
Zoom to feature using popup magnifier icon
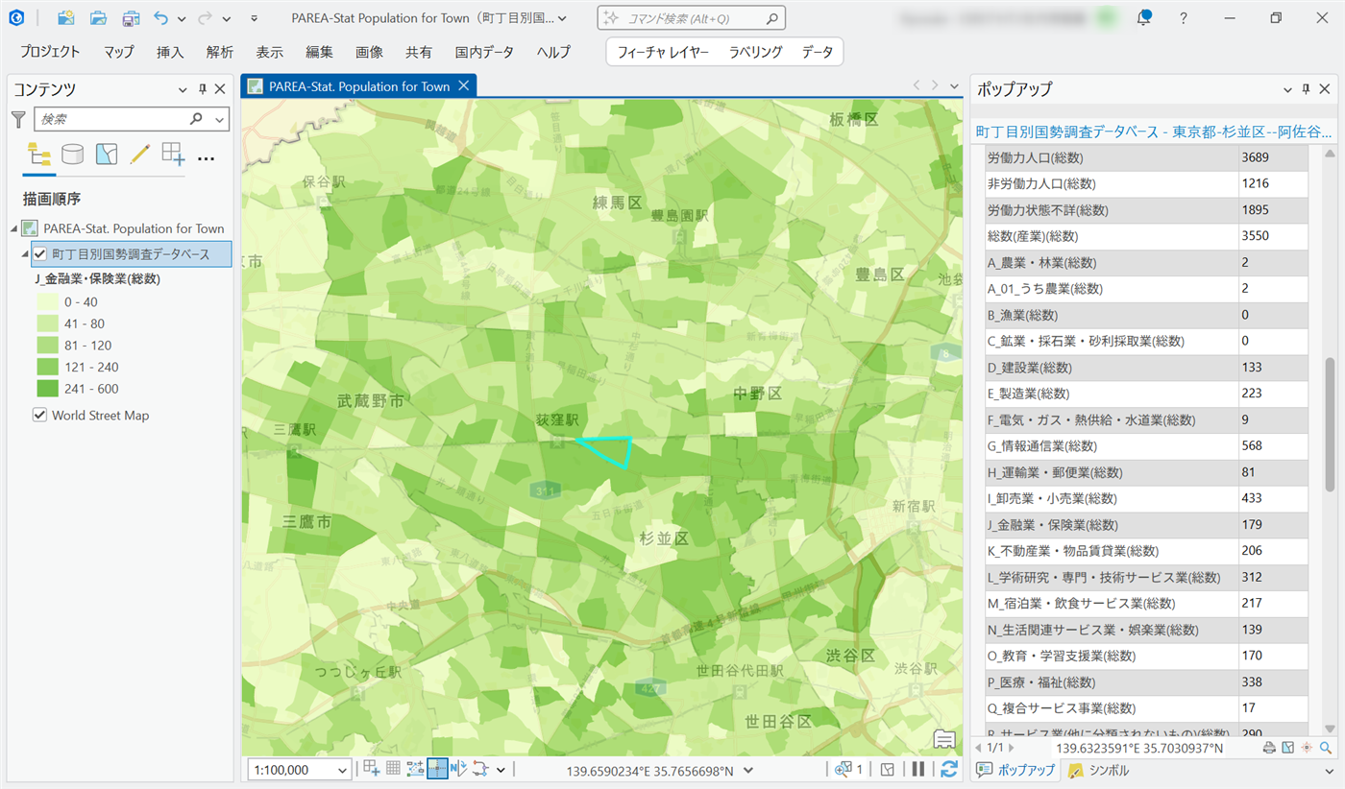pyautogui.click(x=1326, y=748)
